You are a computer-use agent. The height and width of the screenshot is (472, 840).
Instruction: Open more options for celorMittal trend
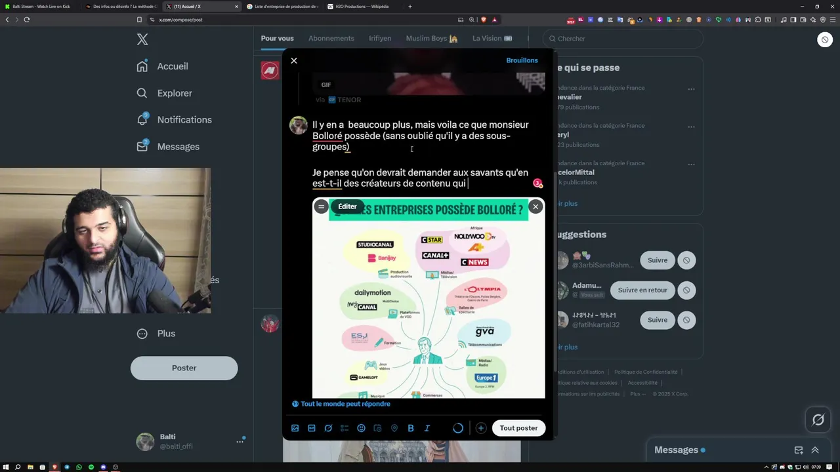point(691,165)
